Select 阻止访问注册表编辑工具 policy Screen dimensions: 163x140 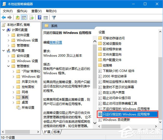click(x=120, y=103)
